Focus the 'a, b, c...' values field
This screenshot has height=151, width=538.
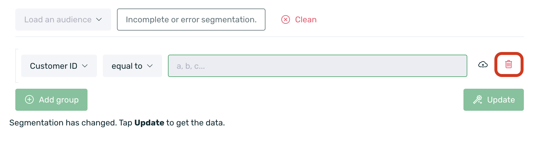[317, 66]
